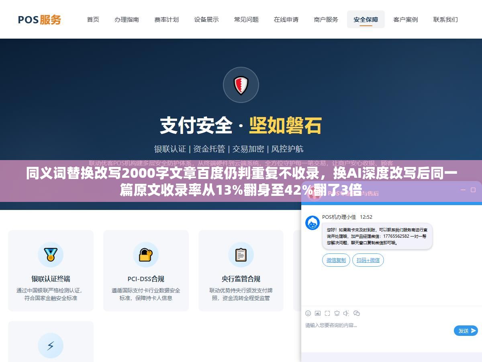Click the 央行监管合规 clipboard icon

[241, 254]
